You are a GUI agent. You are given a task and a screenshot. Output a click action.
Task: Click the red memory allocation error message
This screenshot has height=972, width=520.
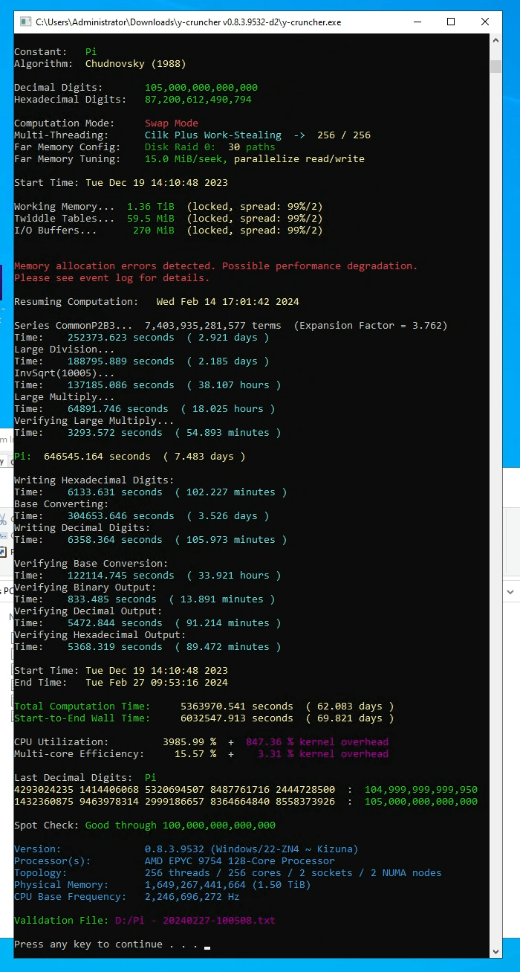(215, 266)
